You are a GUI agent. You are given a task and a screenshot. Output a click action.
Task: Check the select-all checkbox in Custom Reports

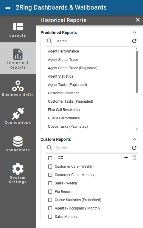(x=50, y=158)
